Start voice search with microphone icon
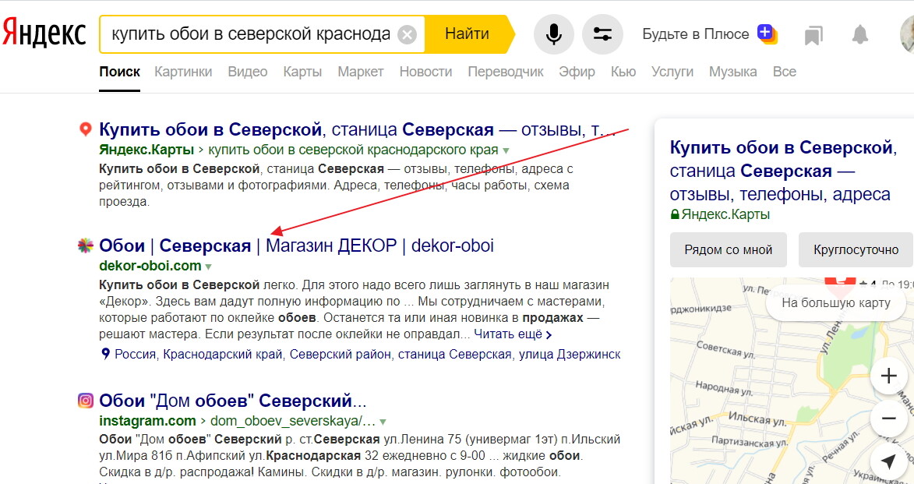Viewport: 914px width, 484px height. pyautogui.click(x=553, y=34)
